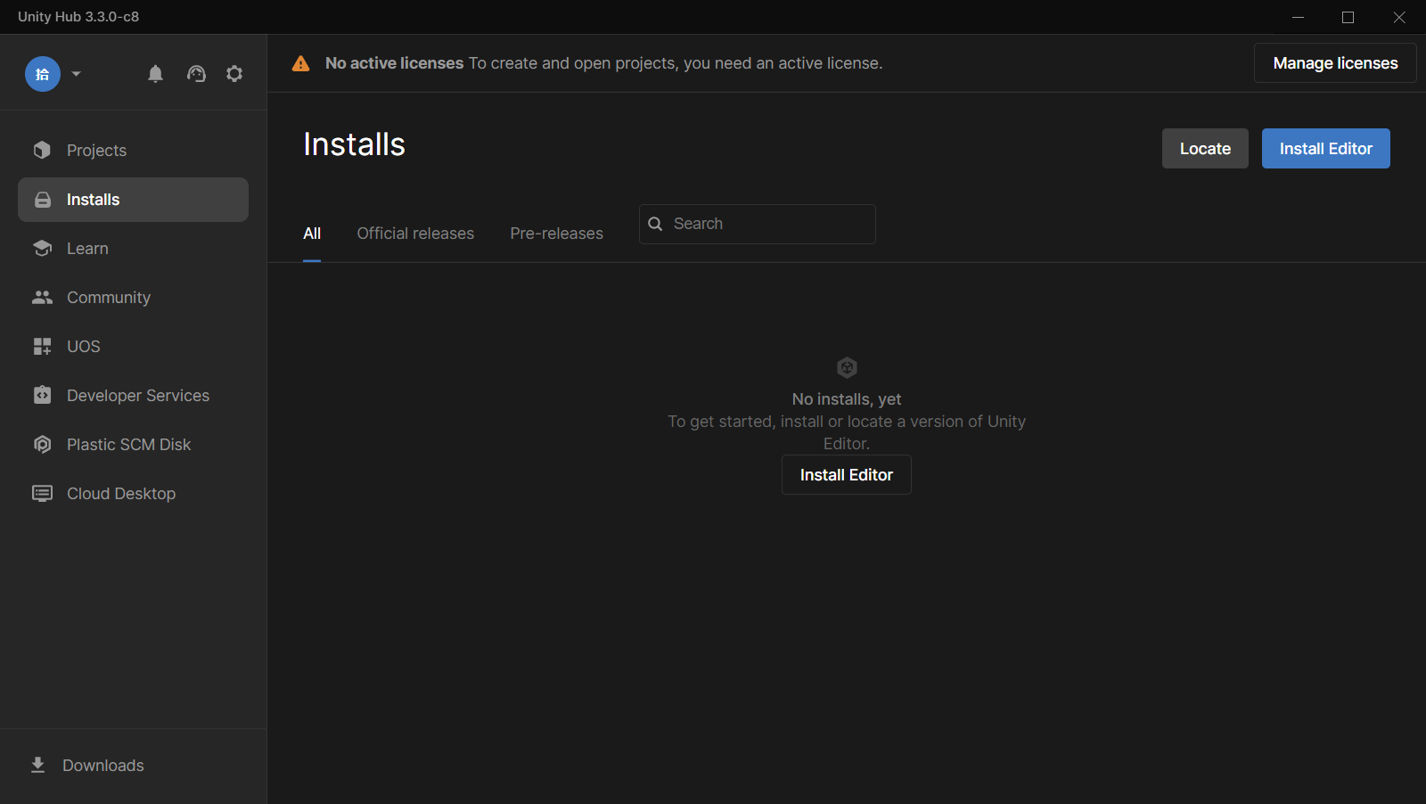Click the Cloud Desktop monitor icon
Viewport: 1426px width, 804px height.
[42, 493]
